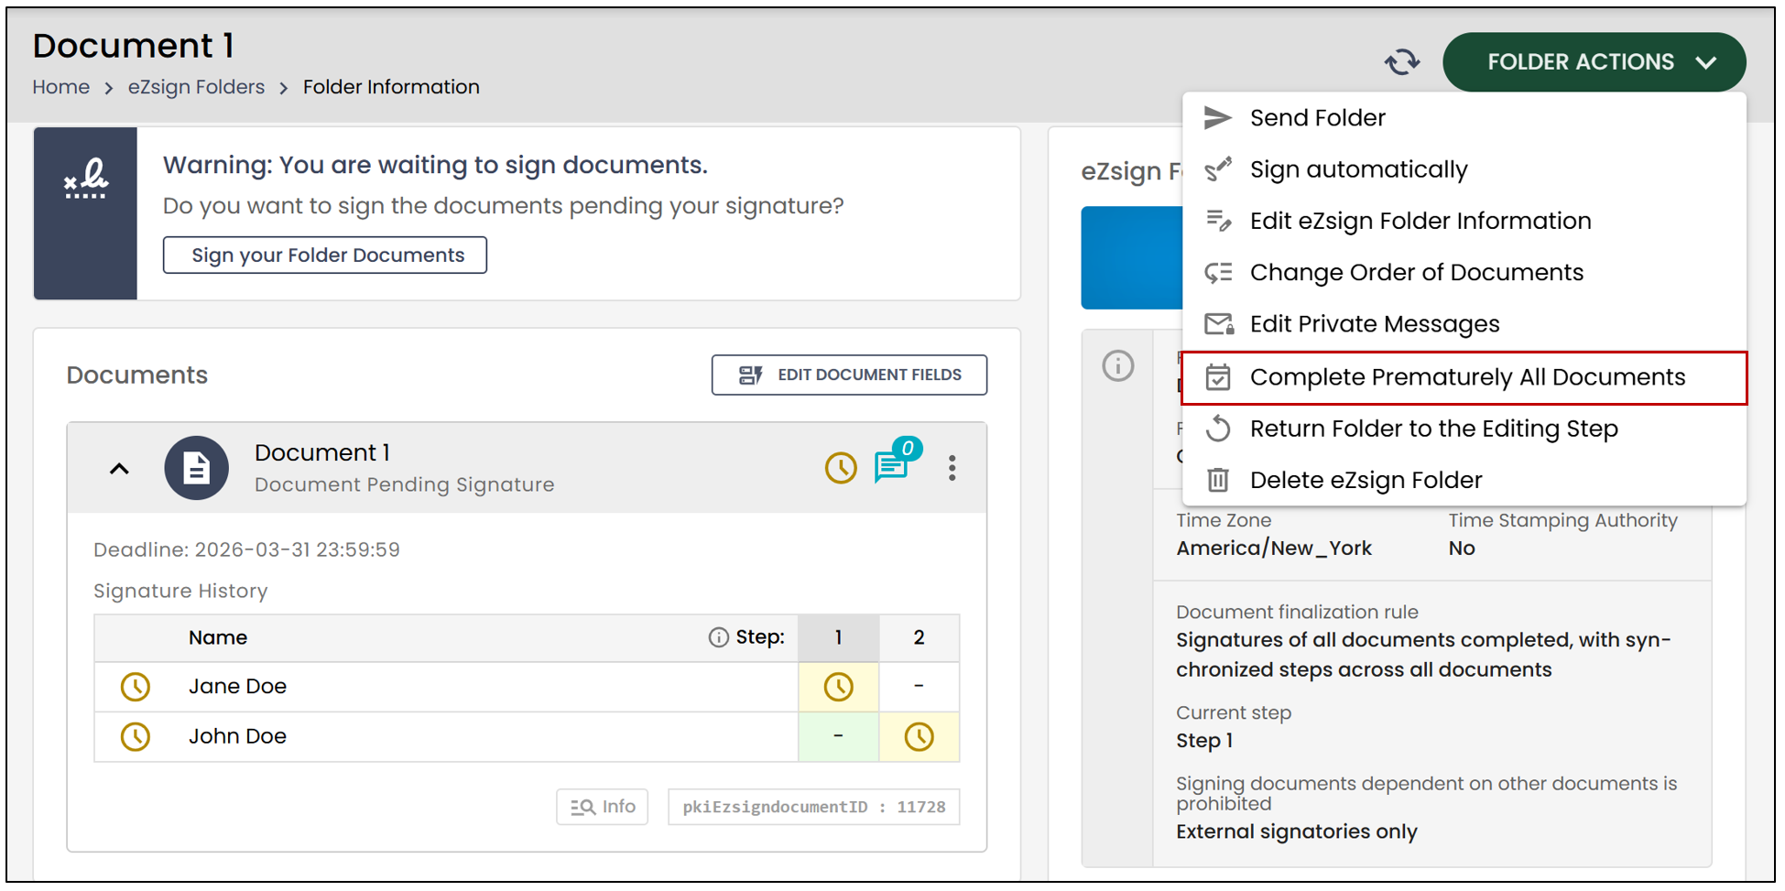Open the Folder Actions dropdown
The image size is (1785, 891).
1594,62
